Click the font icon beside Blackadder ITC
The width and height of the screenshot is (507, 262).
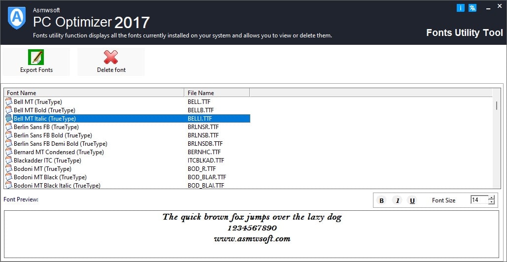[9, 161]
